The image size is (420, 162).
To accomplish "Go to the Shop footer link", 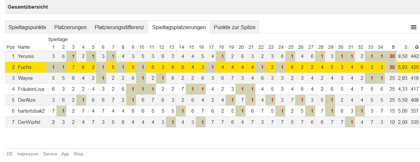I will [78, 154].
